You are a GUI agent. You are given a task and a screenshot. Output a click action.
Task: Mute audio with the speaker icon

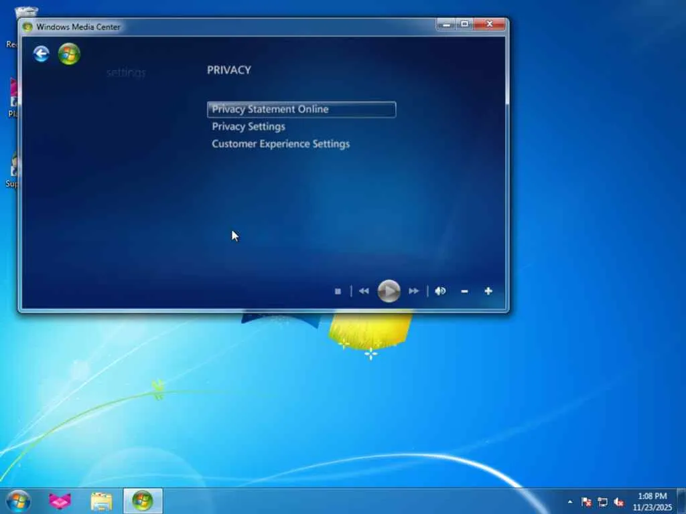(x=440, y=291)
